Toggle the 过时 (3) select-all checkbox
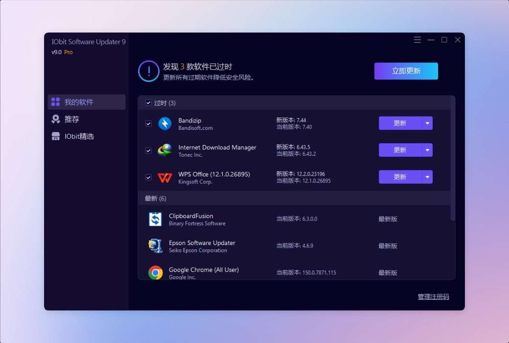 (x=148, y=103)
